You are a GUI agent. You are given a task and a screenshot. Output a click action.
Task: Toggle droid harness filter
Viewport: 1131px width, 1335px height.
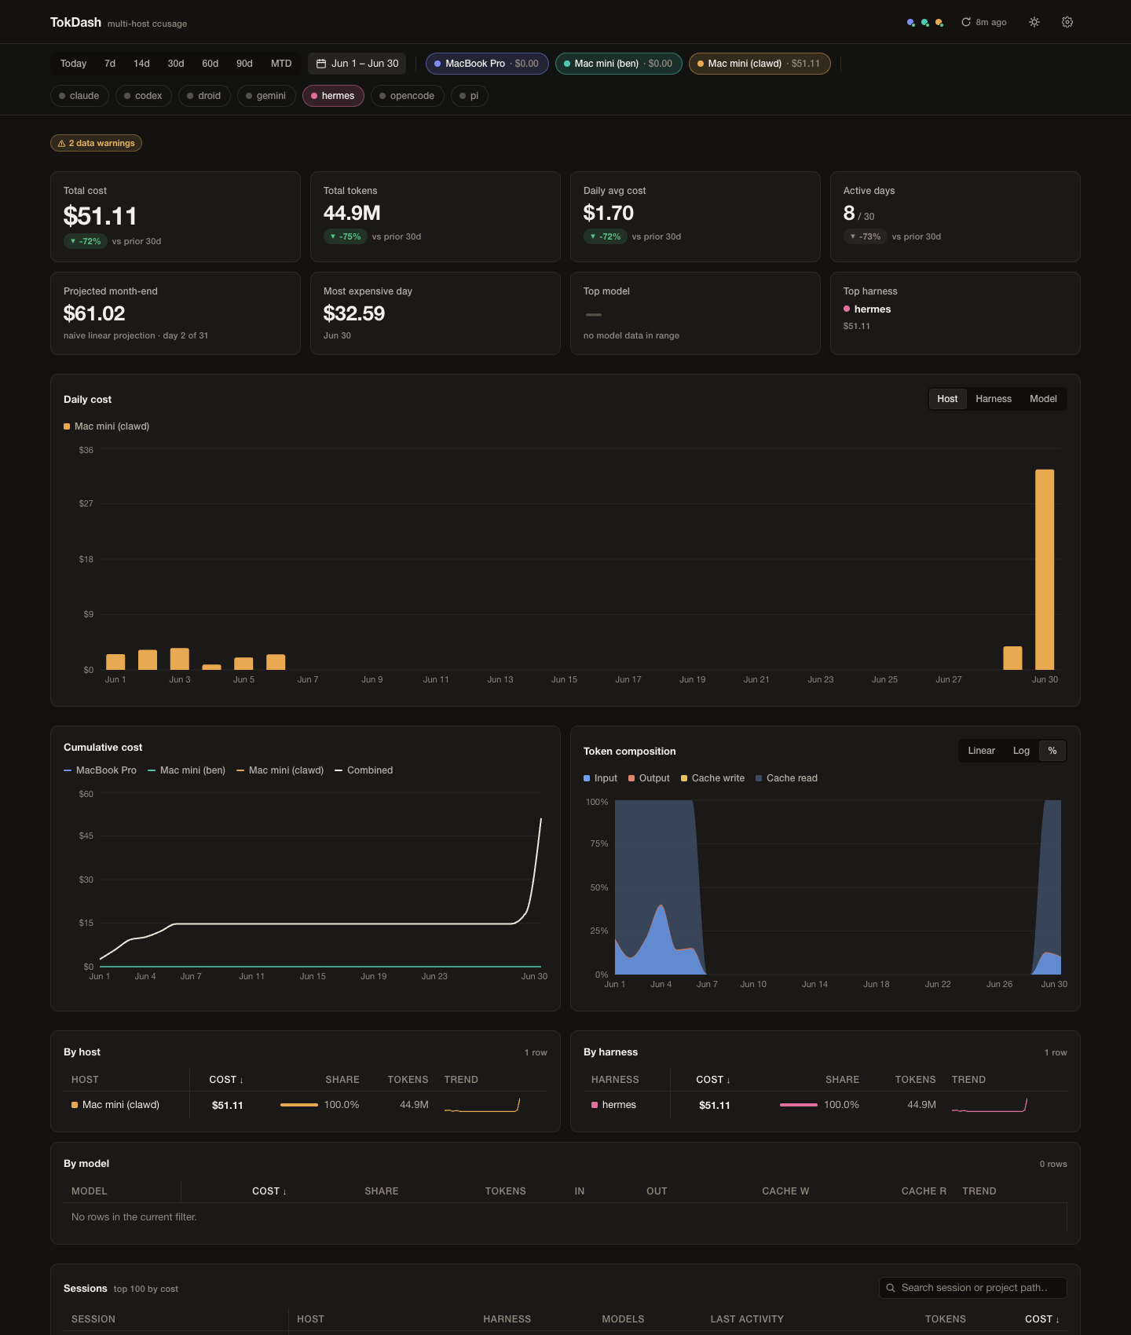204,96
